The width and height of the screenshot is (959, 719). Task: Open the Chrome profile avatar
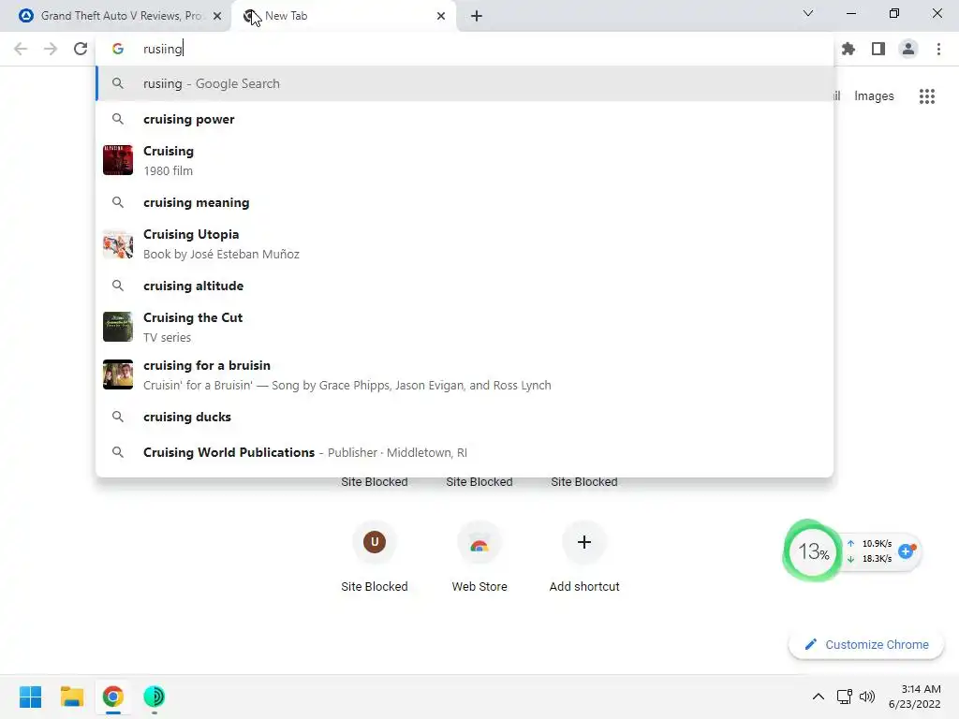(908, 49)
